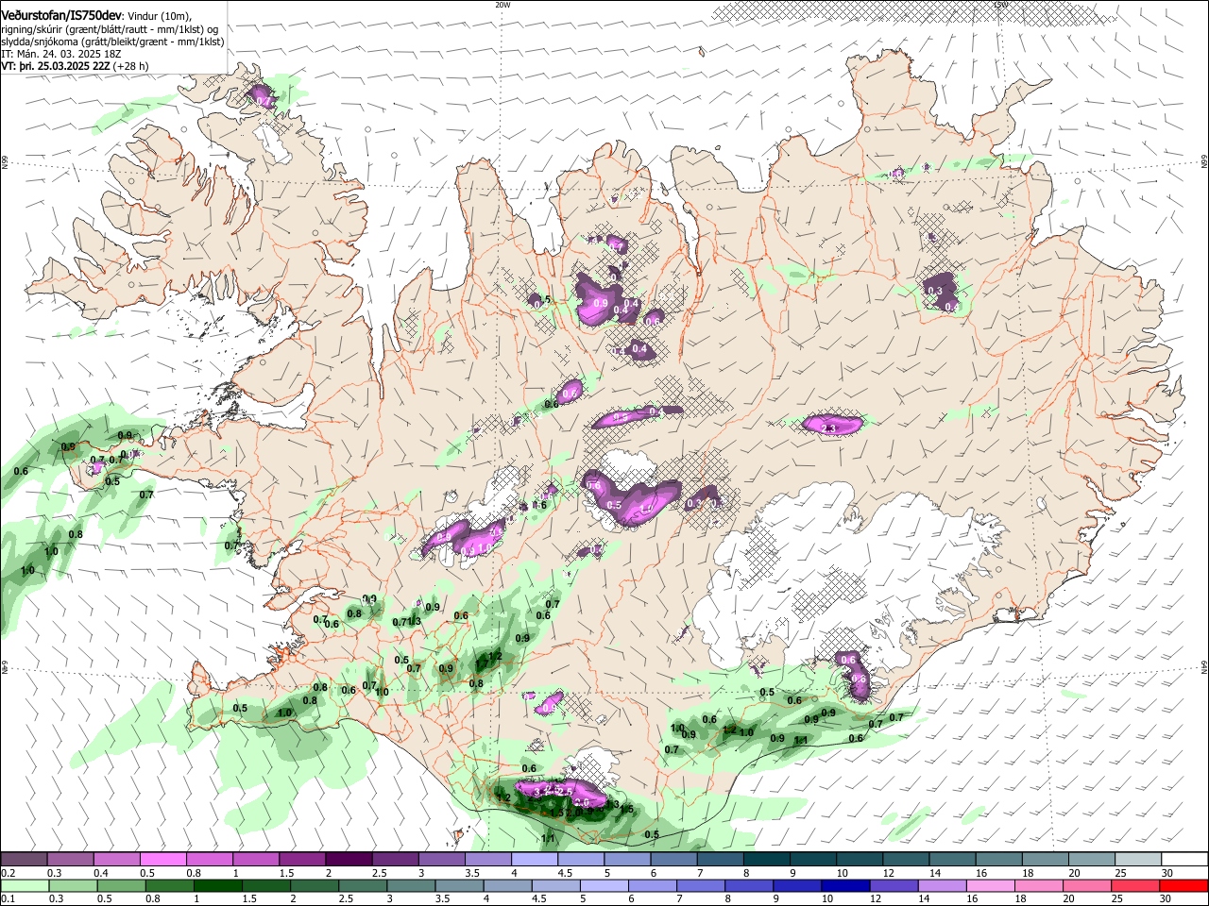The image size is (1209, 906).
Task: Select the 'IT: Mán. 24. 03. 2025 18Z' line
Action: point(60,54)
